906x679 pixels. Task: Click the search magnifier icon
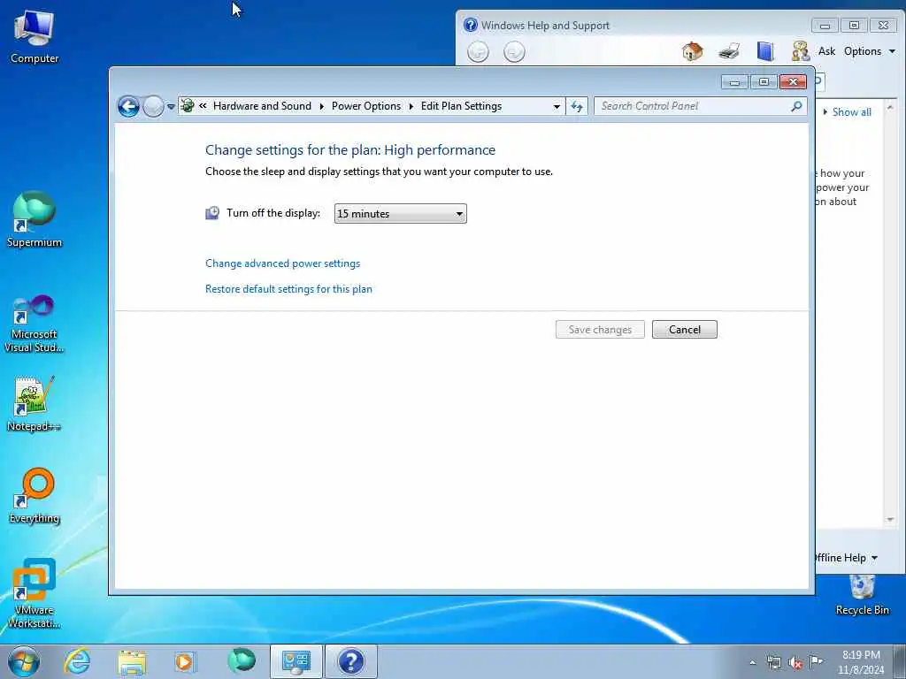coord(797,106)
